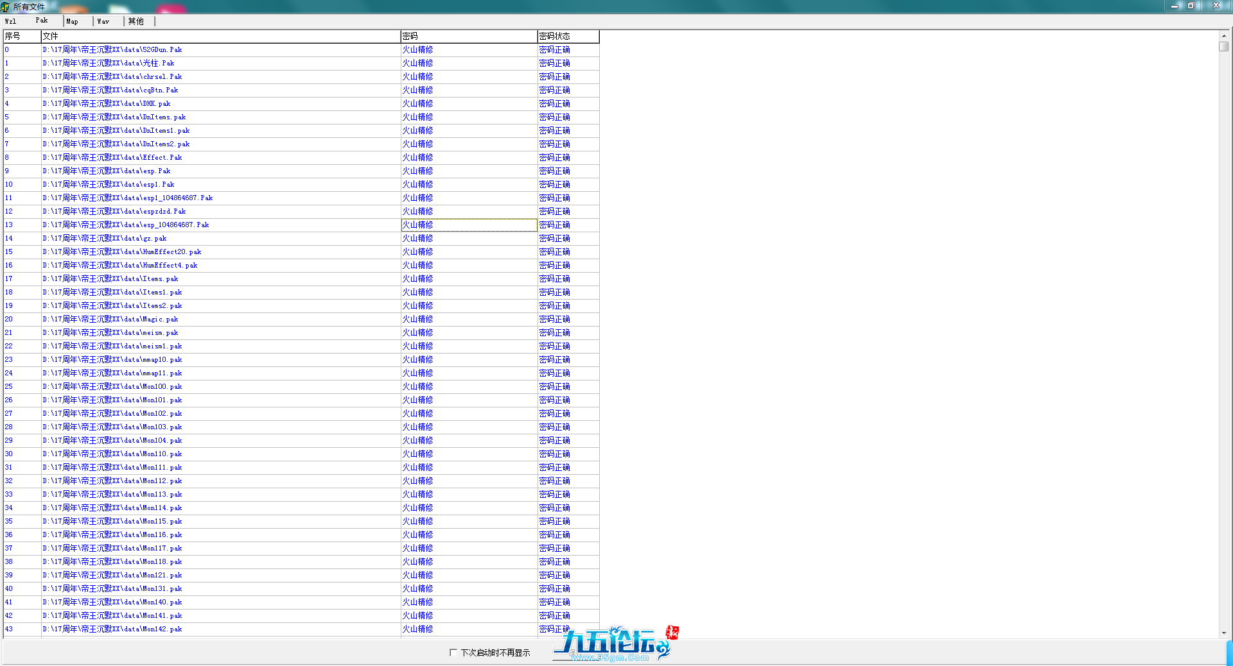Minimize the 所有文件 window
This screenshot has width=1233, height=666.
[1174, 6]
